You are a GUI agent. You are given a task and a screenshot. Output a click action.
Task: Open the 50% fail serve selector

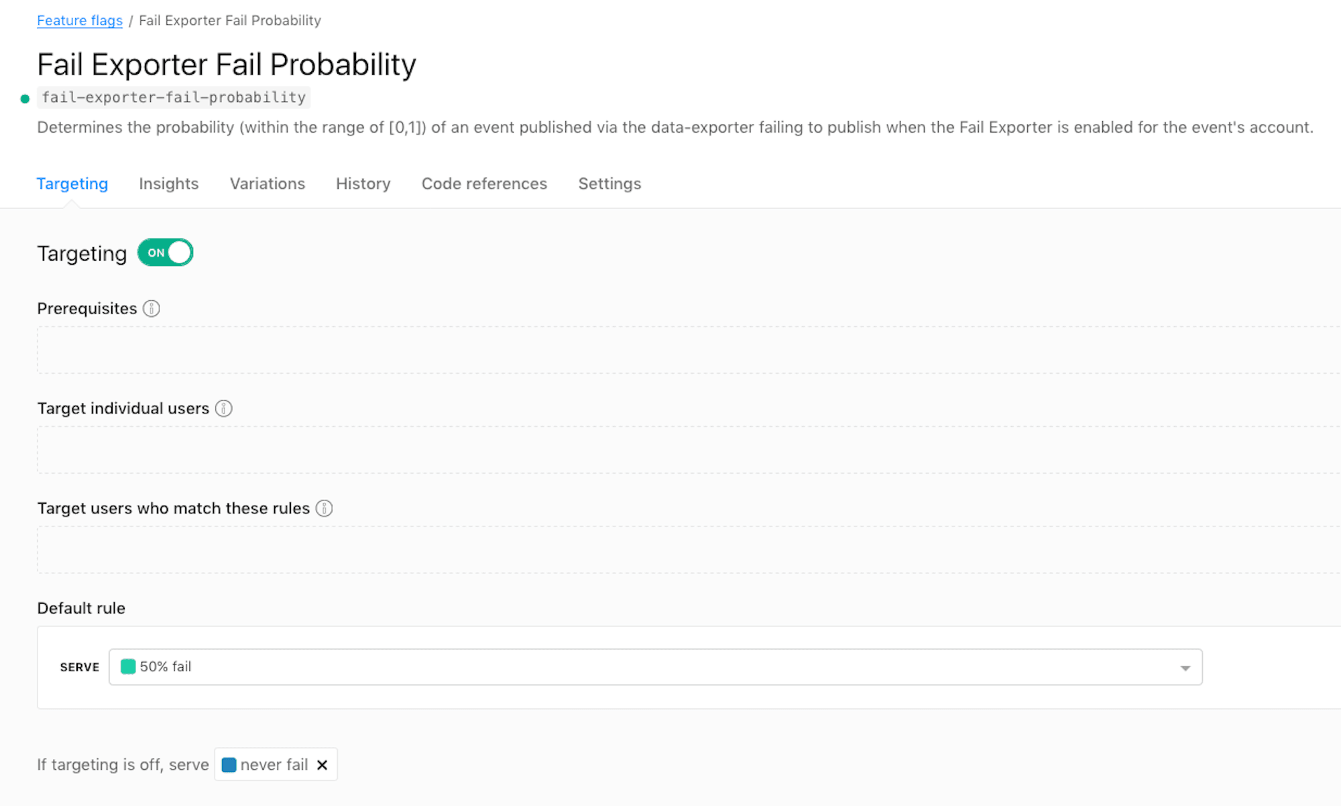[x=655, y=667]
